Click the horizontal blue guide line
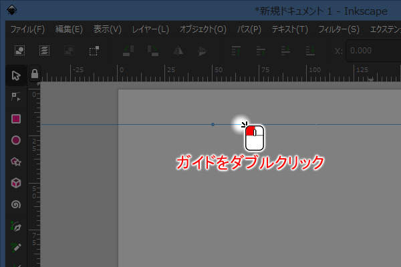 click(x=220, y=124)
